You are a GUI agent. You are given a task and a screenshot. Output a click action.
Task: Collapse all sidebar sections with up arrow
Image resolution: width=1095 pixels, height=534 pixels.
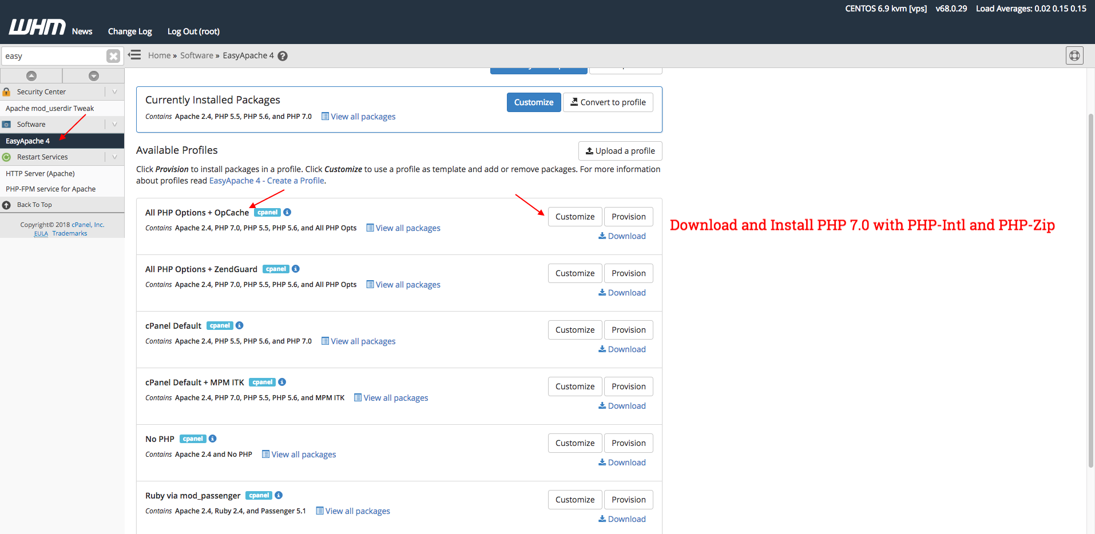(31, 76)
